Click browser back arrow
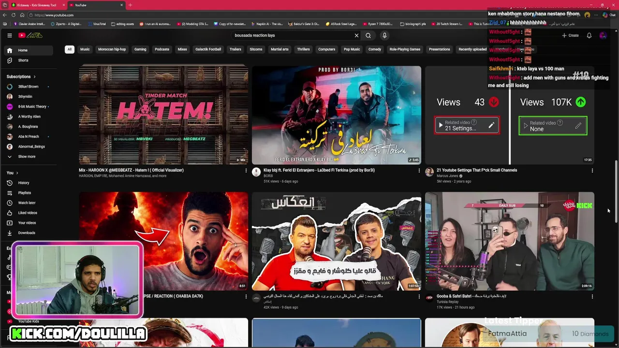619x348 pixels. coord(5,15)
